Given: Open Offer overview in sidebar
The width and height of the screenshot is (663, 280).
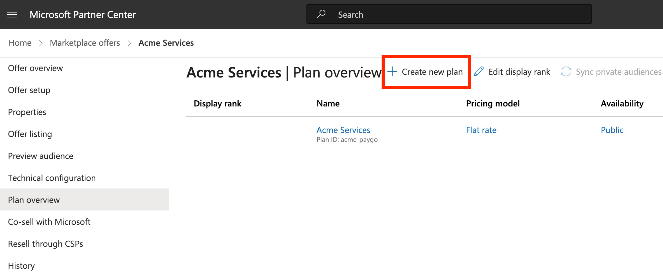Looking at the screenshot, I should click(x=35, y=68).
